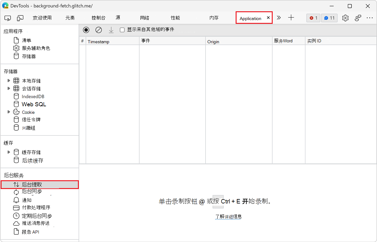This screenshot has width=377, height=242.
Task: Click the # column header
Action: [83, 41]
